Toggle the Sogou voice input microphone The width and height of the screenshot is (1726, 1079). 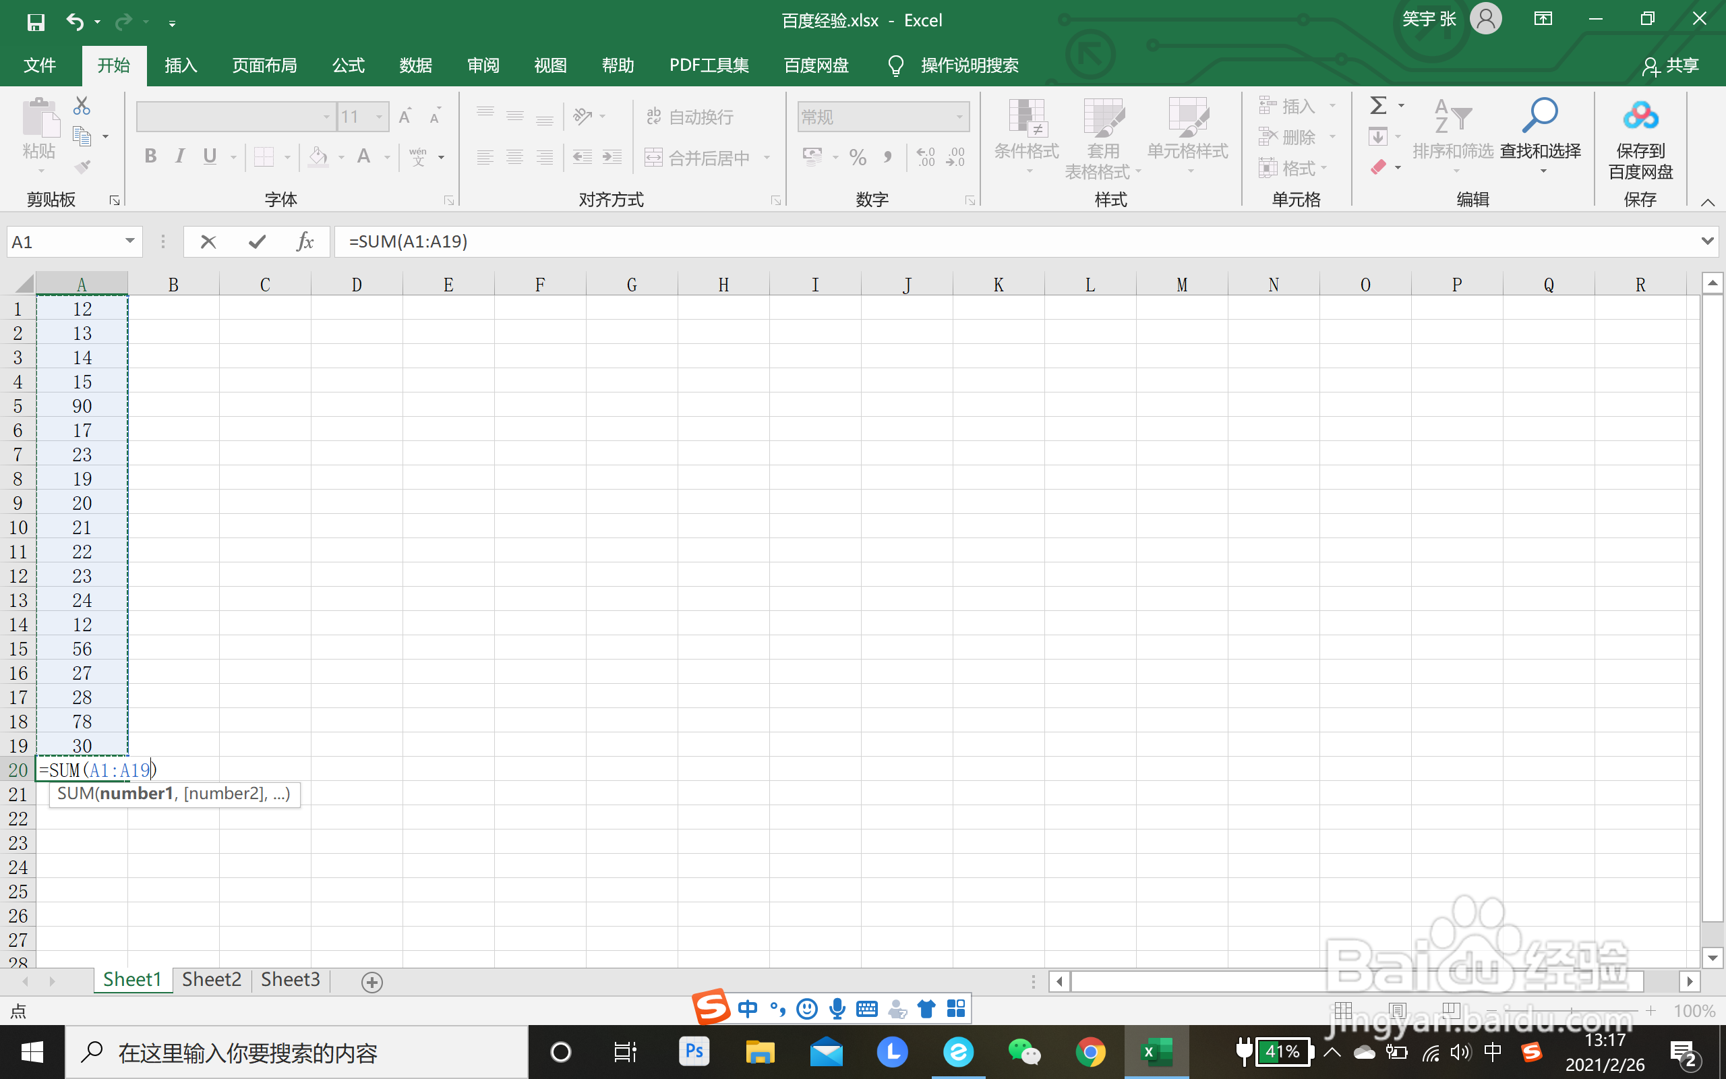(837, 1008)
